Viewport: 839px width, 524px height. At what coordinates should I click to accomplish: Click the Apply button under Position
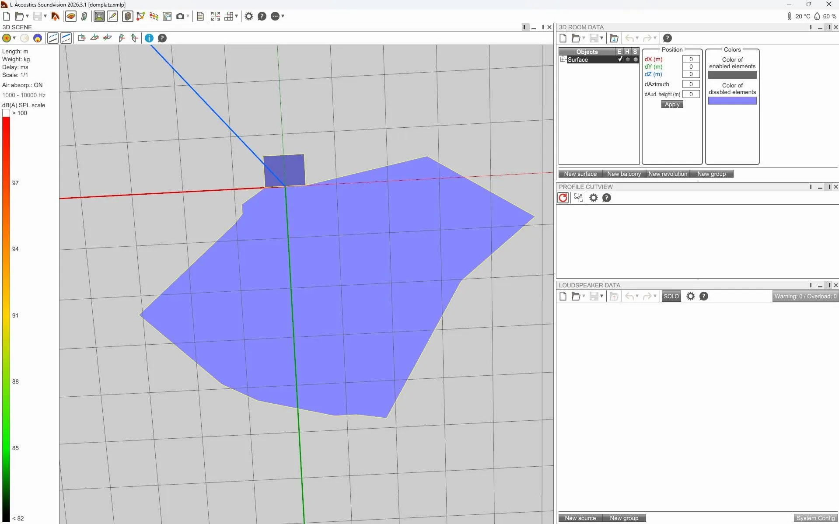(672, 104)
